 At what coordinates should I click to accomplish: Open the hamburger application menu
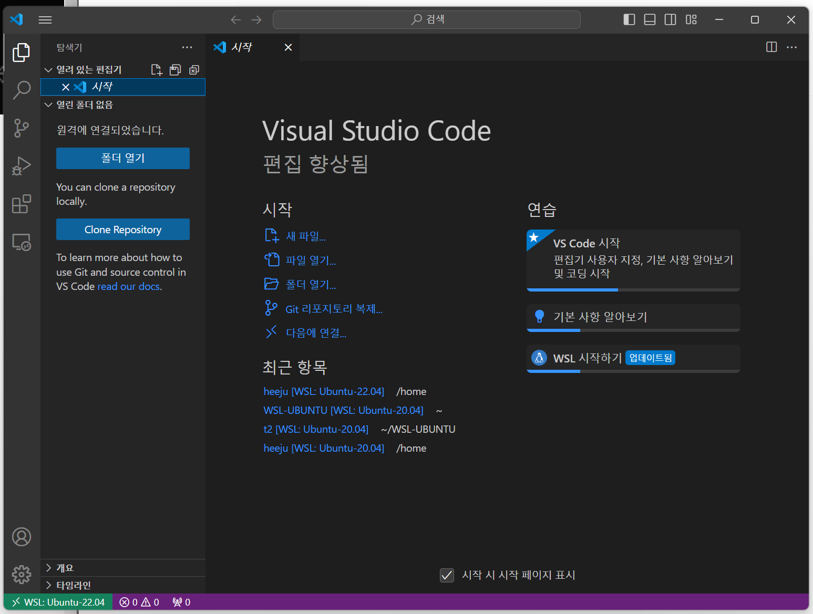coord(45,20)
